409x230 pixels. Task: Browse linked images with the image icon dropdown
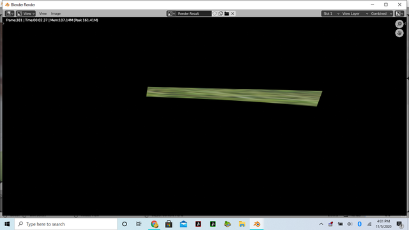(171, 13)
